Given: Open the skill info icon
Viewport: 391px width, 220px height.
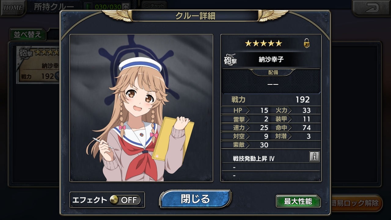Looking at the screenshot, I should click(314, 156).
